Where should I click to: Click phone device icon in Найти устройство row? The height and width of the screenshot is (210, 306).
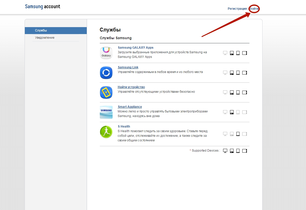point(238,92)
